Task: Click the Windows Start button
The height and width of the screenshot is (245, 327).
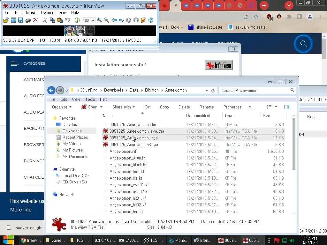Action: (x=8, y=240)
